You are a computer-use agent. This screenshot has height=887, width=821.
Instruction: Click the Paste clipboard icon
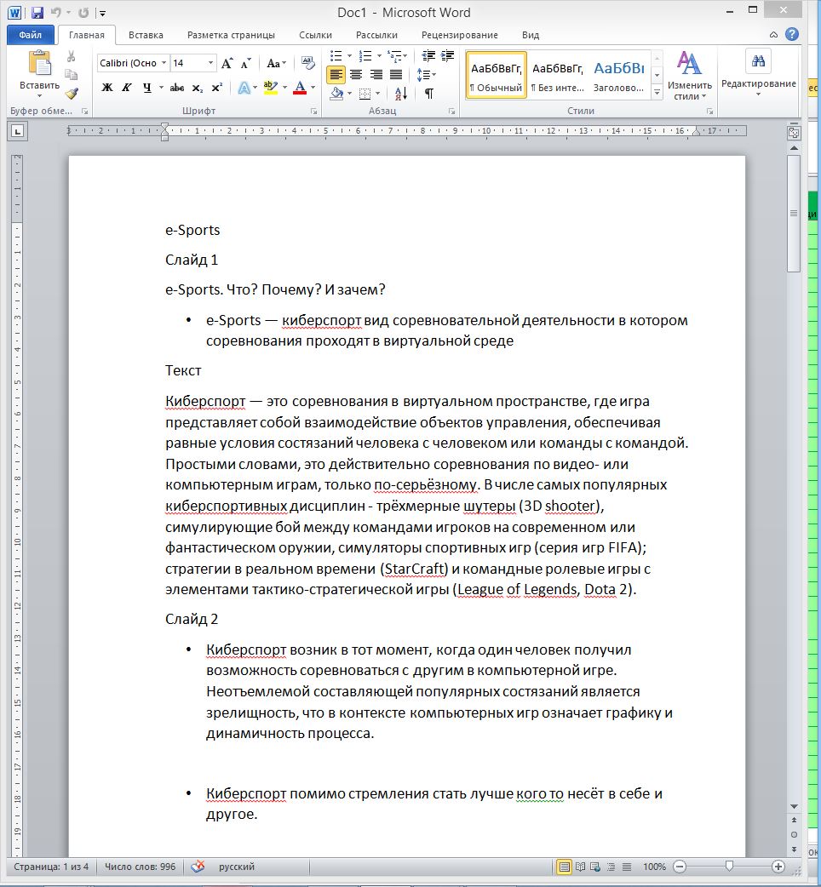coord(40,63)
